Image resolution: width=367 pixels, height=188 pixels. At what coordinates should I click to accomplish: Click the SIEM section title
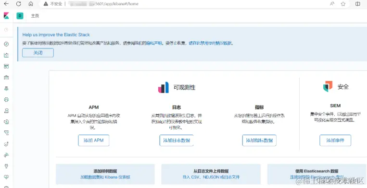(335, 106)
